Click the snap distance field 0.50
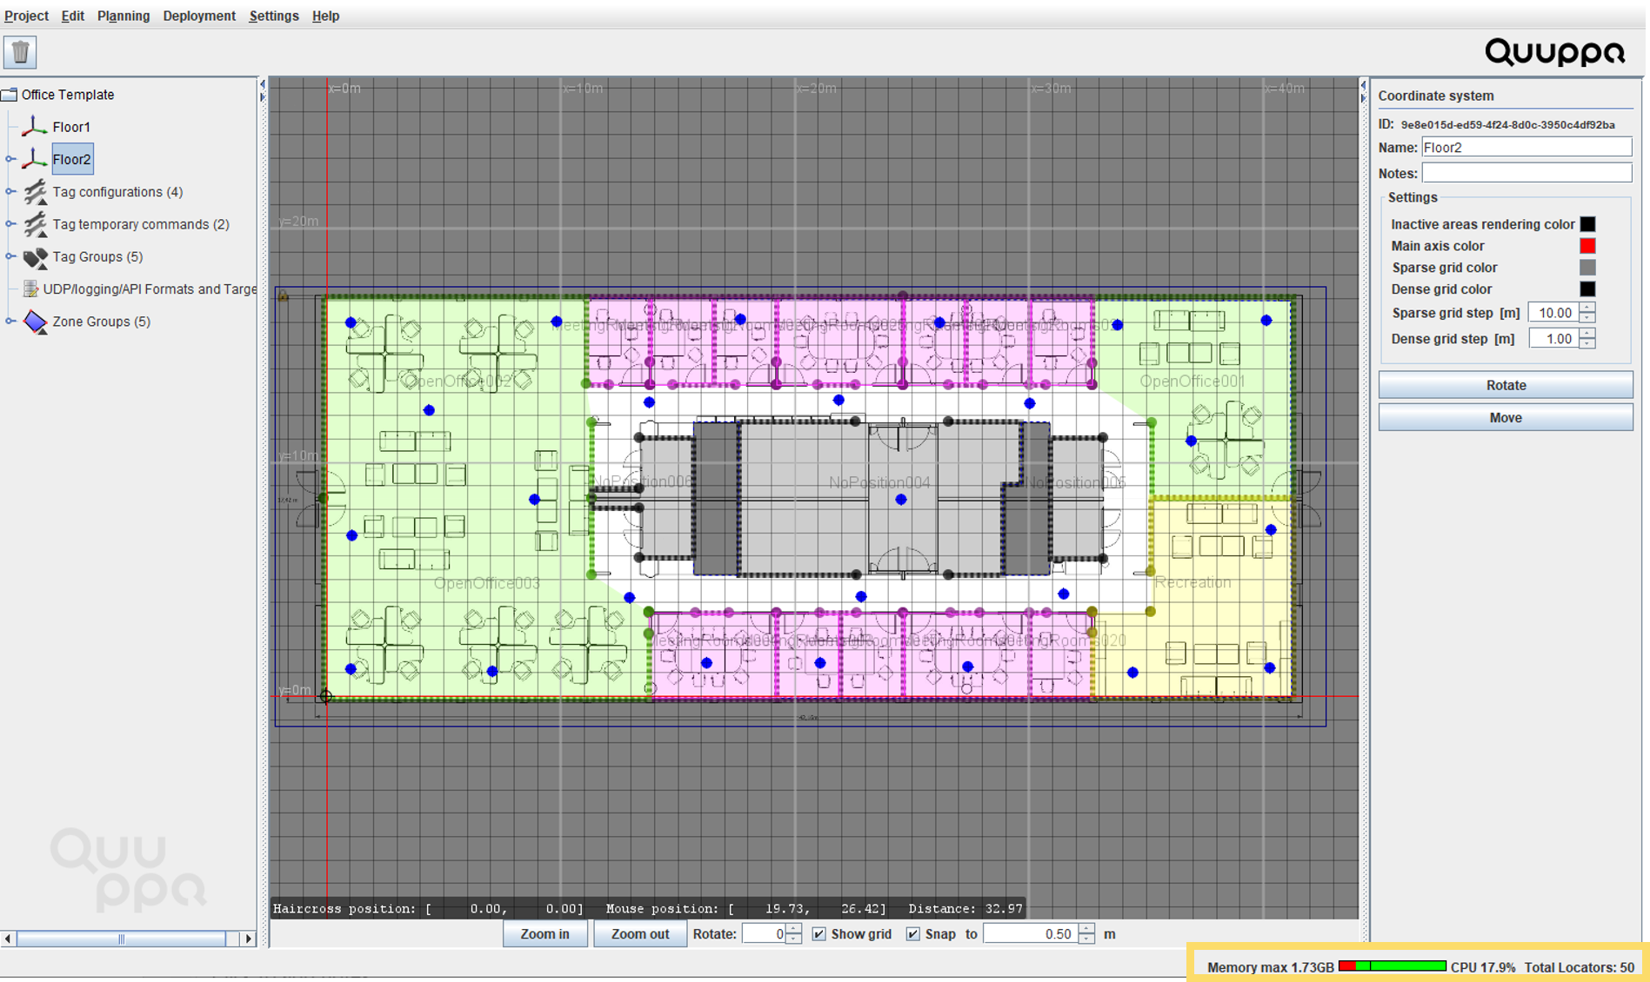This screenshot has height=982, width=1650. [x=1031, y=934]
